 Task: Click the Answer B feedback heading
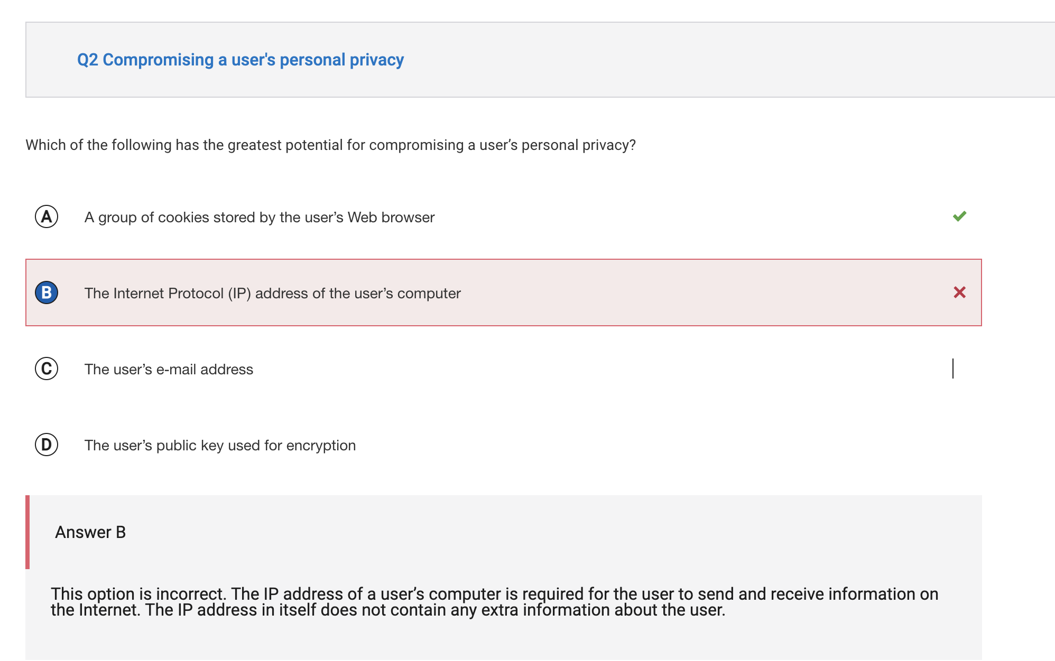coord(90,532)
